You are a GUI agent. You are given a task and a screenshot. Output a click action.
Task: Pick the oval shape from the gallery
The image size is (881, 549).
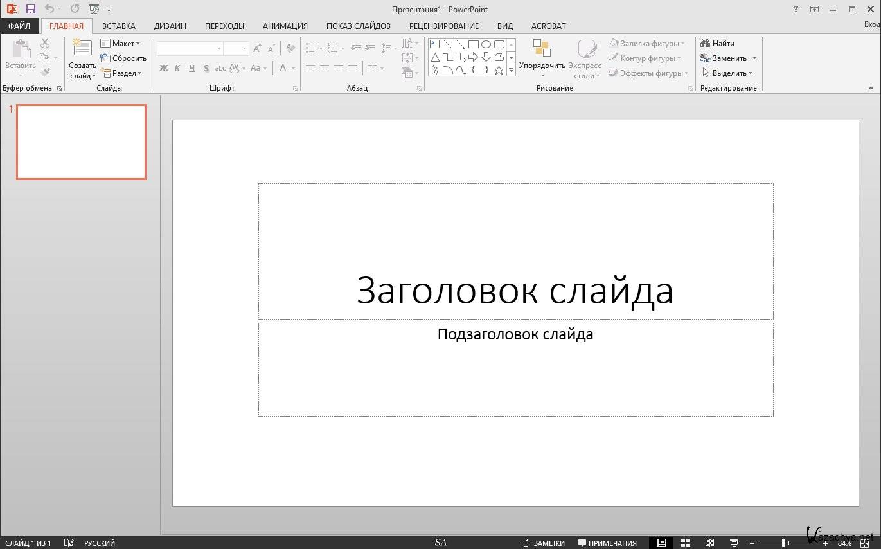486,44
